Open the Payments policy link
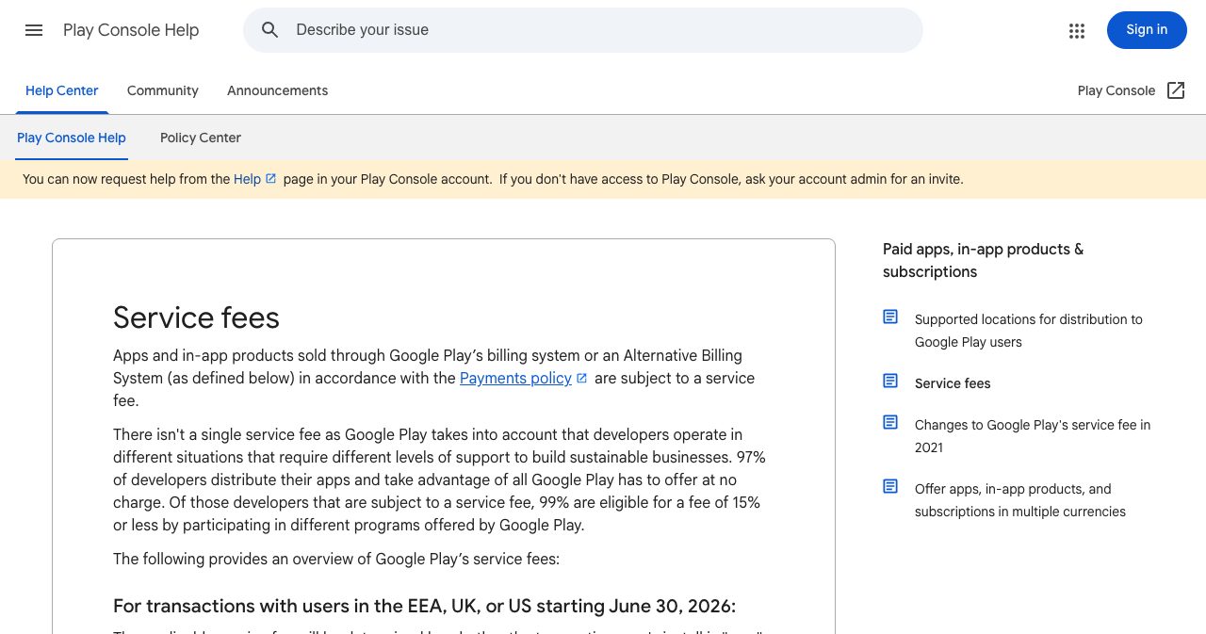This screenshot has height=634, width=1206. 515,378
